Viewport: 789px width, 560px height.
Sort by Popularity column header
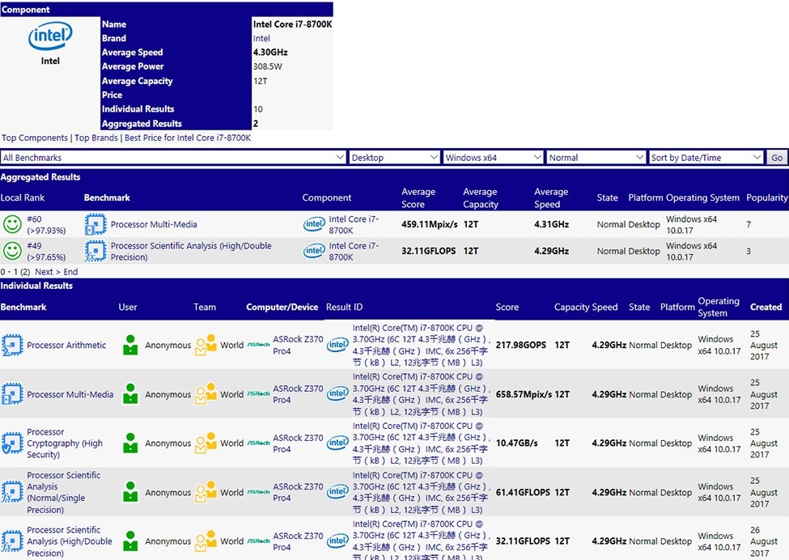(767, 197)
